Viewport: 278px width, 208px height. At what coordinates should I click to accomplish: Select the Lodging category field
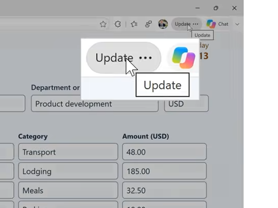coord(68,171)
